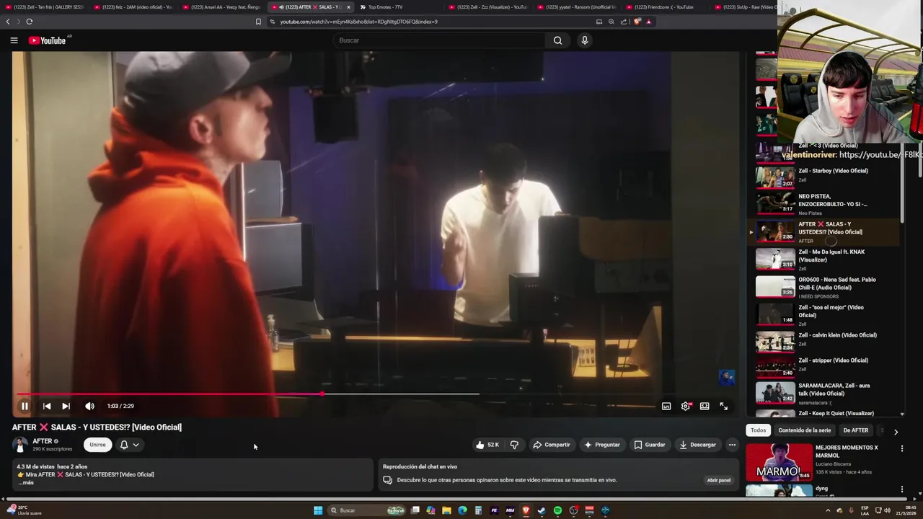Open the AFTER channel name link

click(x=43, y=441)
